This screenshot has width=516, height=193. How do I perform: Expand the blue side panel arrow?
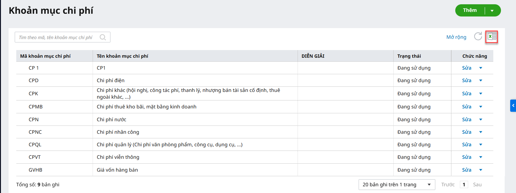coord(513,106)
